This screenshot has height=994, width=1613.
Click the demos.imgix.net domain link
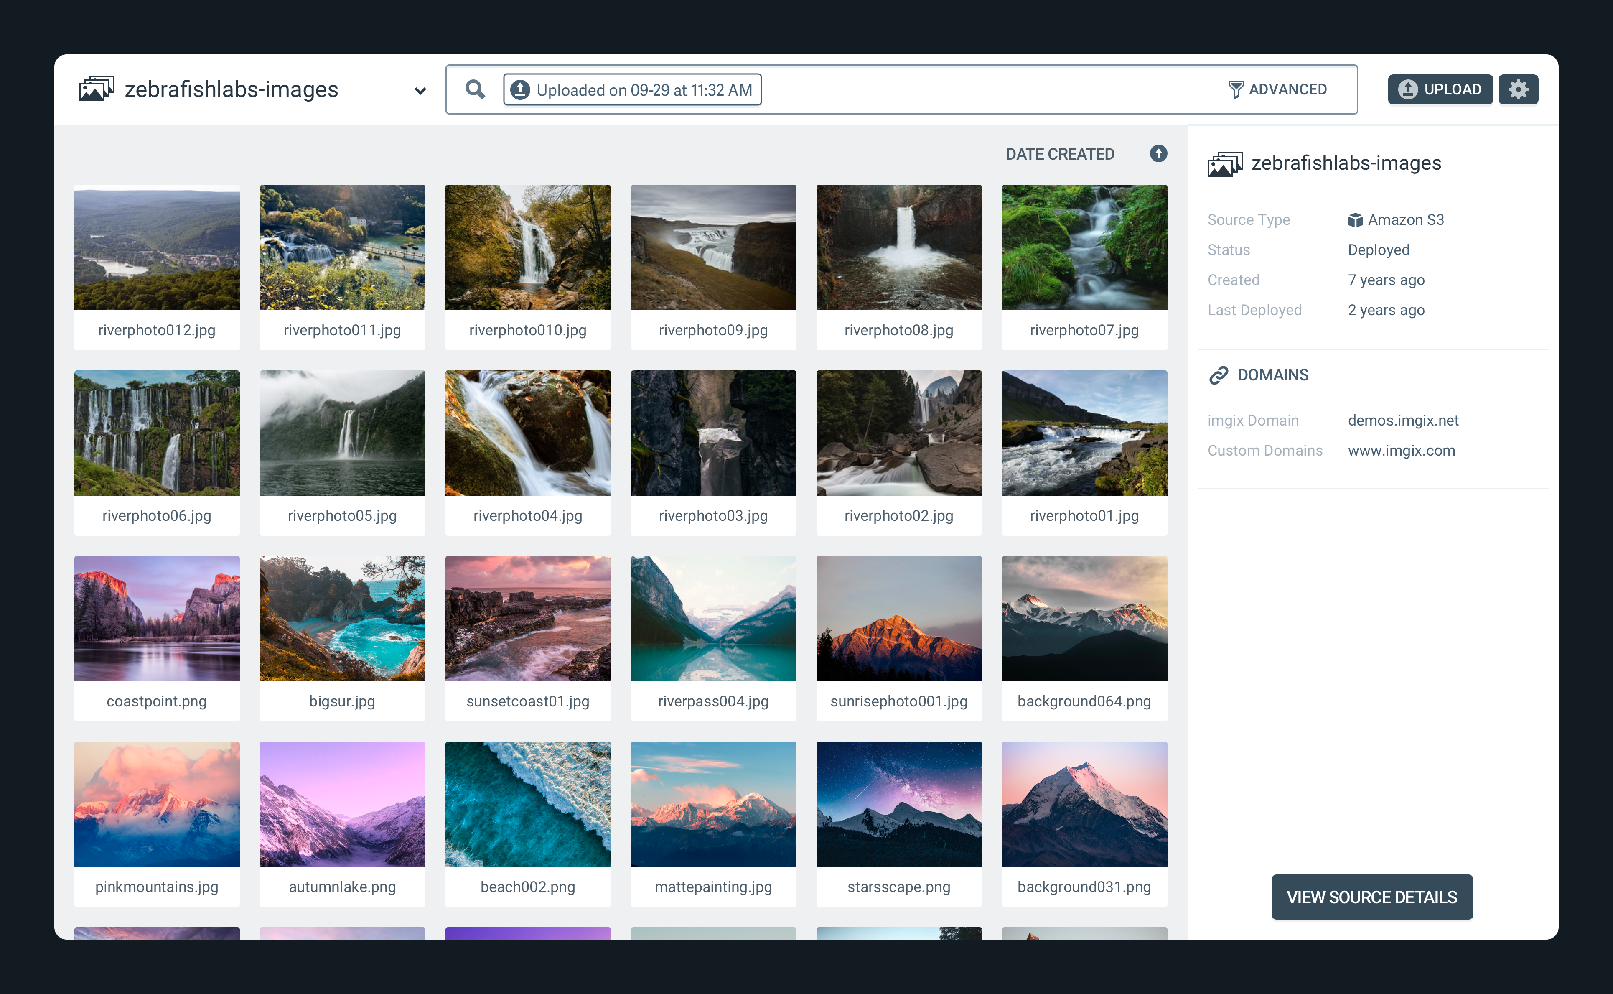(1403, 420)
